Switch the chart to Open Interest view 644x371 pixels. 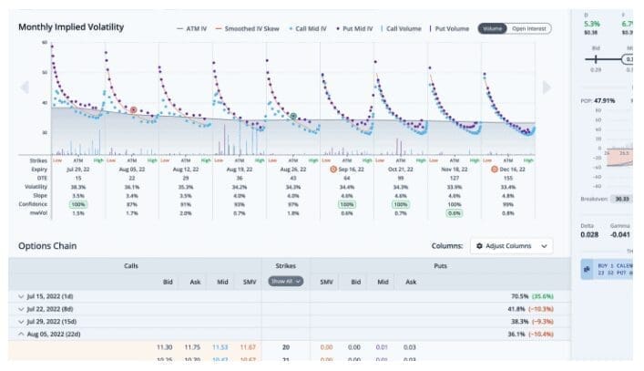coord(527,29)
